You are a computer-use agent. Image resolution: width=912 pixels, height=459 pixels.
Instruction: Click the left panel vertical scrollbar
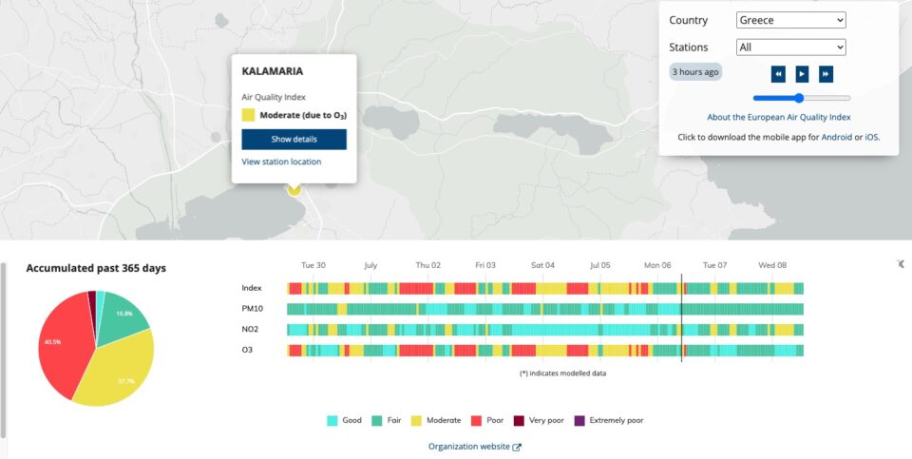point(3,351)
